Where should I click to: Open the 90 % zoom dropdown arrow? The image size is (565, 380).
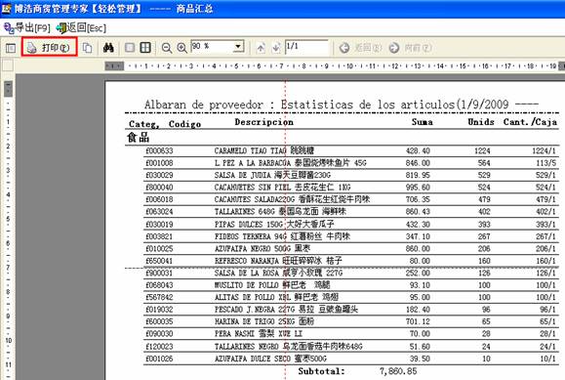coord(238,47)
